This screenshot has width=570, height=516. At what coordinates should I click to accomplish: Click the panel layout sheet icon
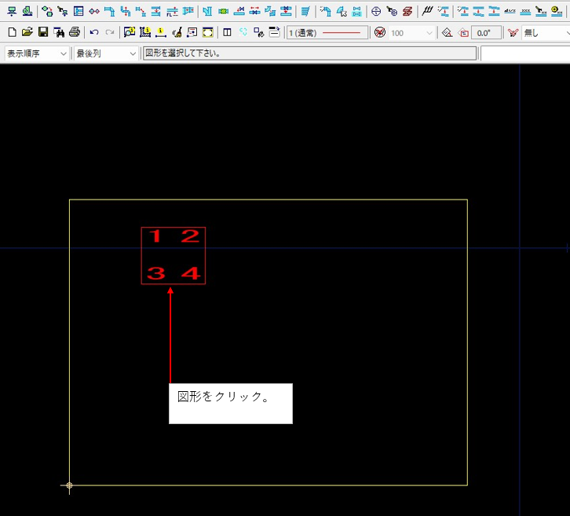tap(79, 12)
